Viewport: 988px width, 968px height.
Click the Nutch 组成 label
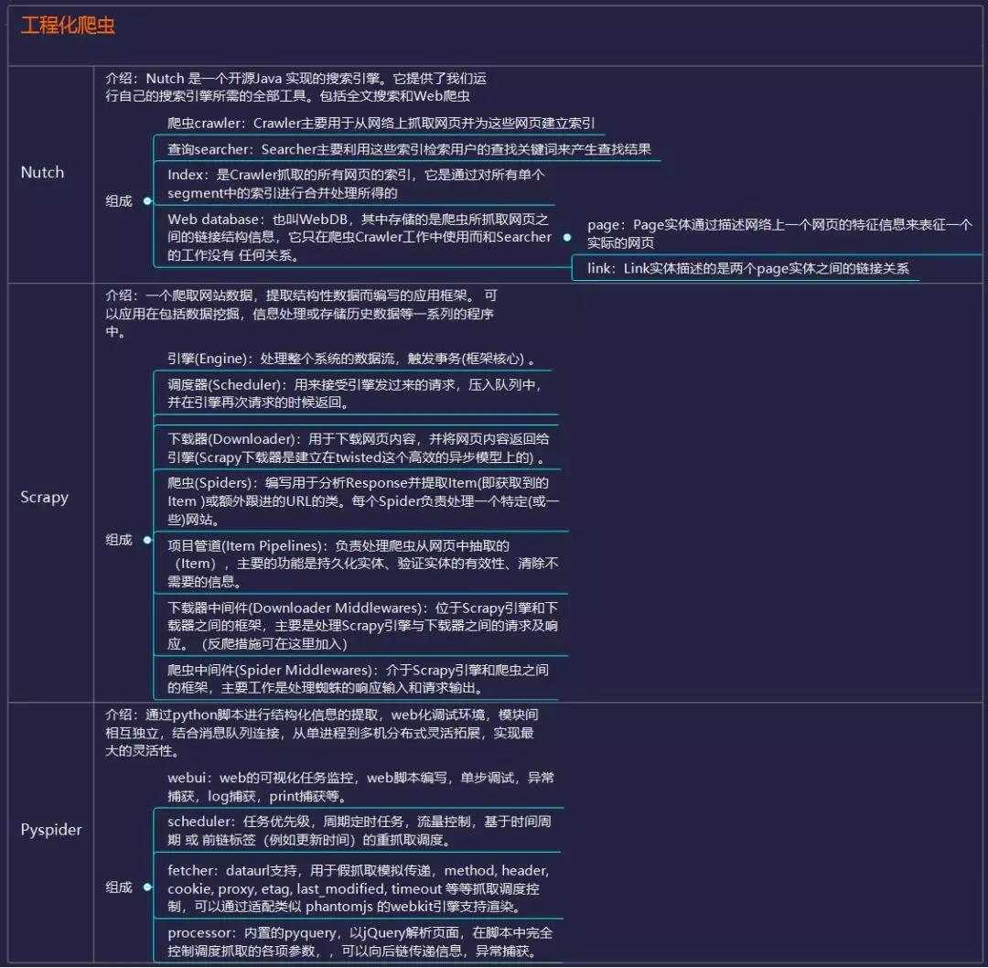click(x=118, y=201)
